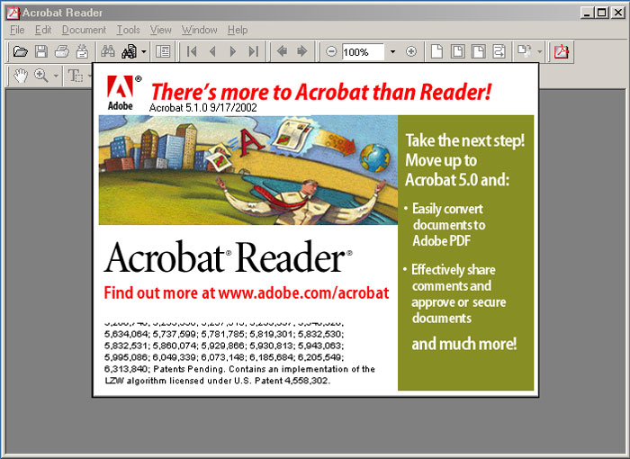Click the Zoom Out minus button
The width and height of the screenshot is (630, 459).
pyautogui.click(x=331, y=51)
